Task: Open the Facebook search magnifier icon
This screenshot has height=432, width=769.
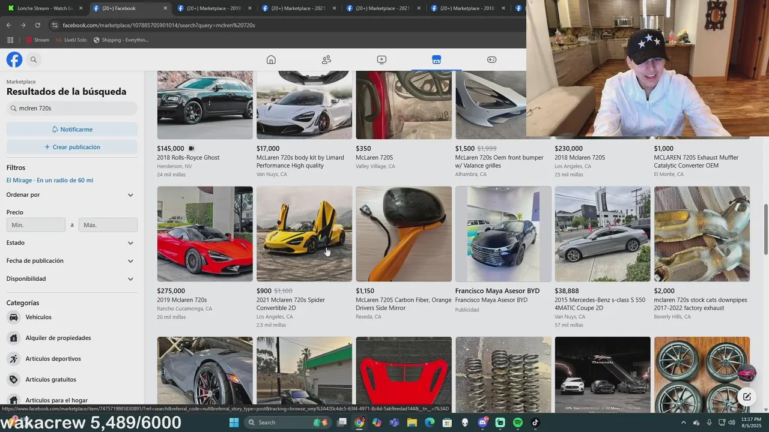Action: (34, 59)
